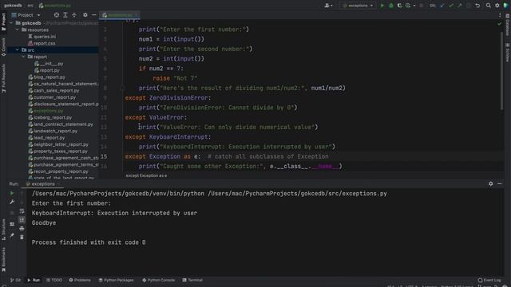Screen dimensions: 511x287
Task: Open the Terminal tab
Action: tap(192, 280)
